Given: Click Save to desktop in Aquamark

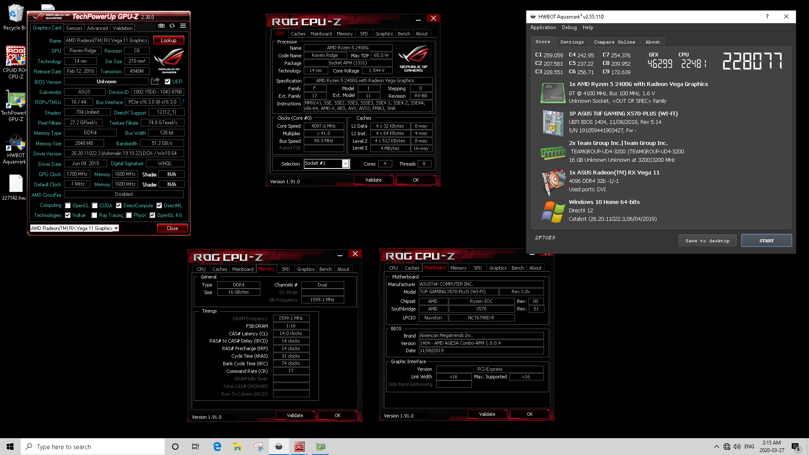Looking at the screenshot, I should tap(707, 241).
